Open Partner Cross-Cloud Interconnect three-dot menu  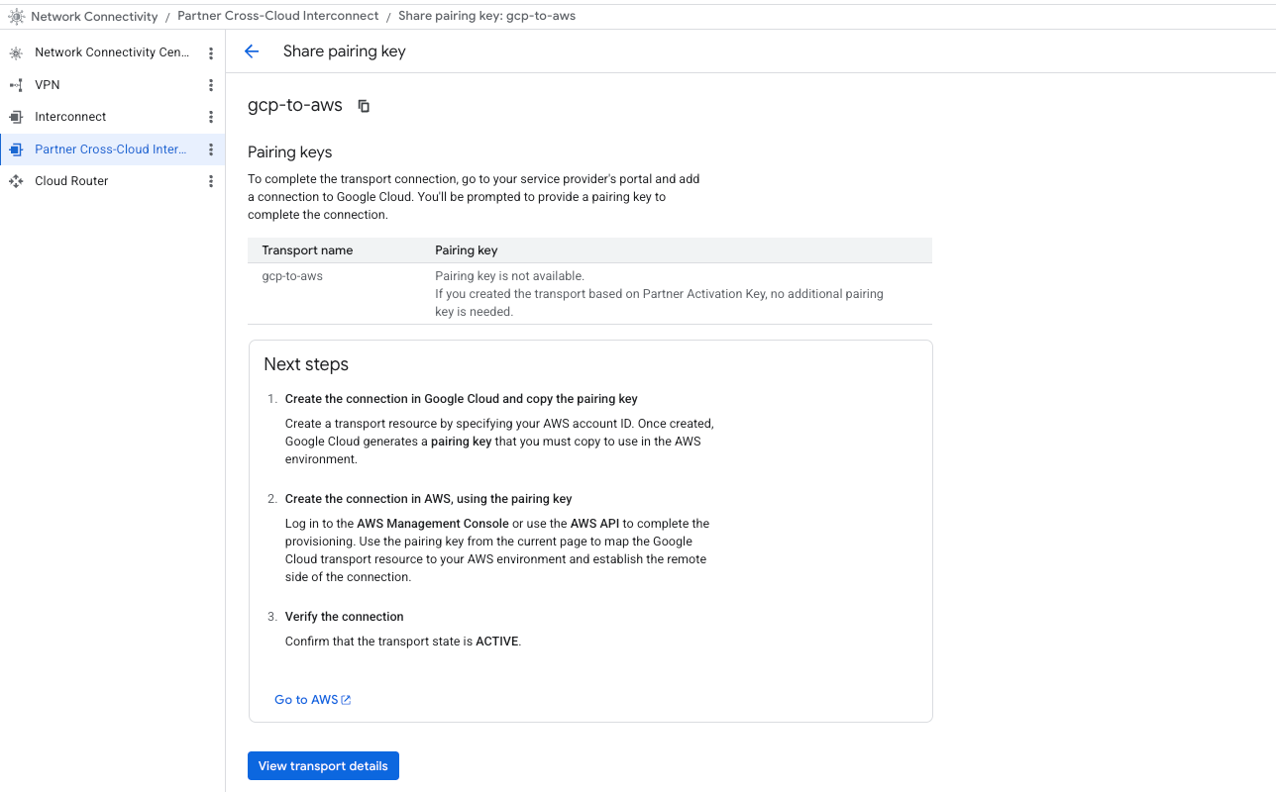(x=211, y=149)
